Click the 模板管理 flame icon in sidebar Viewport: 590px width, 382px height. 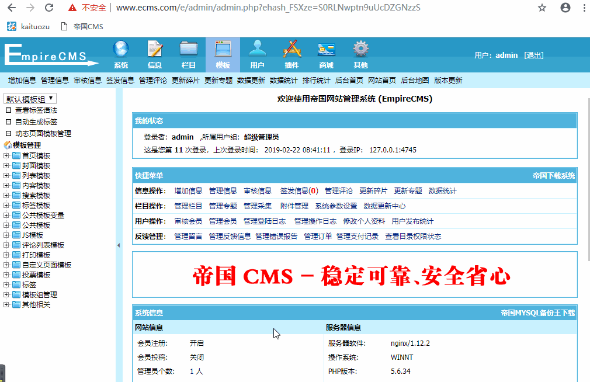click(x=8, y=144)
